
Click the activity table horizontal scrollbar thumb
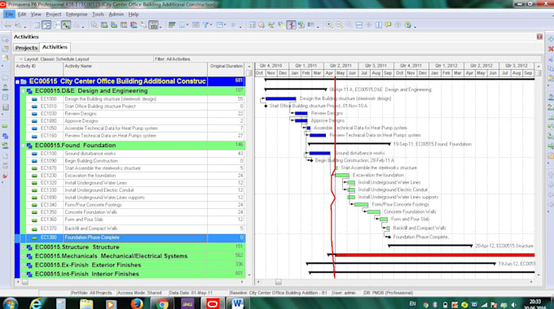point(25,282)
